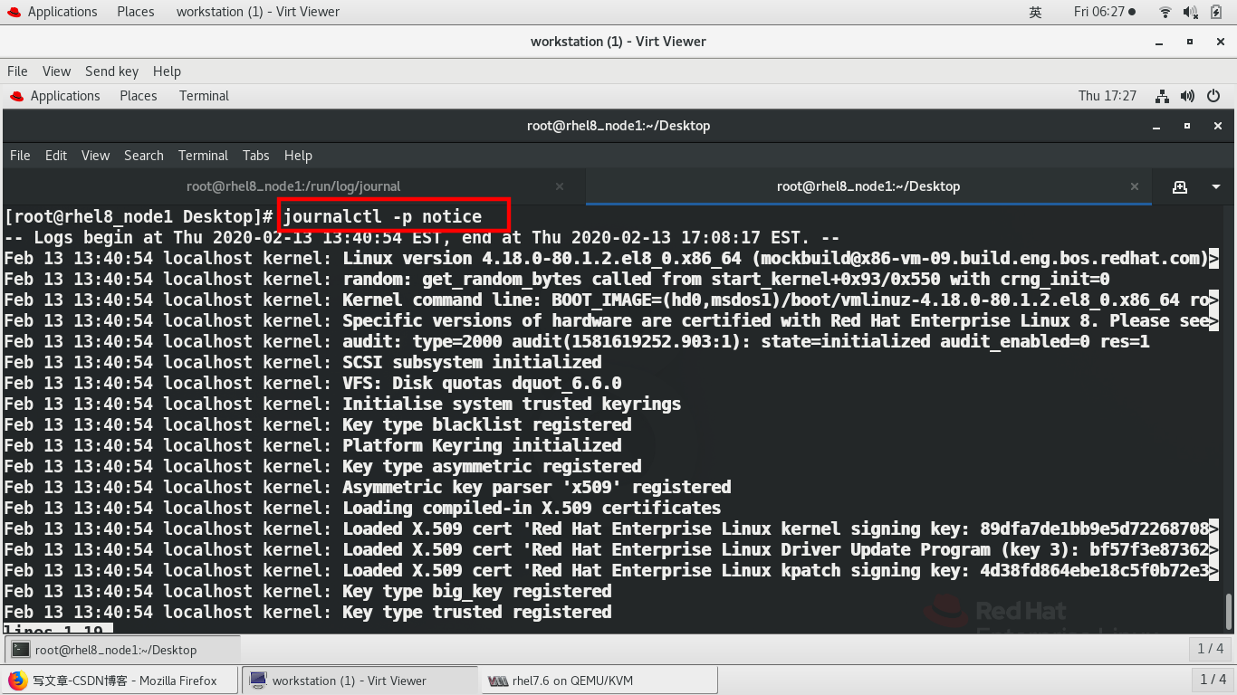Click the guest wired network icon
The height and width of the screenshot is (695, 1237).
[x=1163, y=96]
